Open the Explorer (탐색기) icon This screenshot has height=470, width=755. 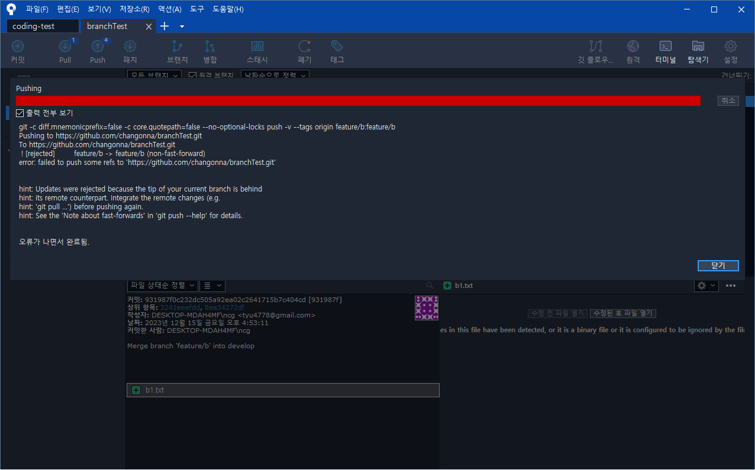pos(698,46)
